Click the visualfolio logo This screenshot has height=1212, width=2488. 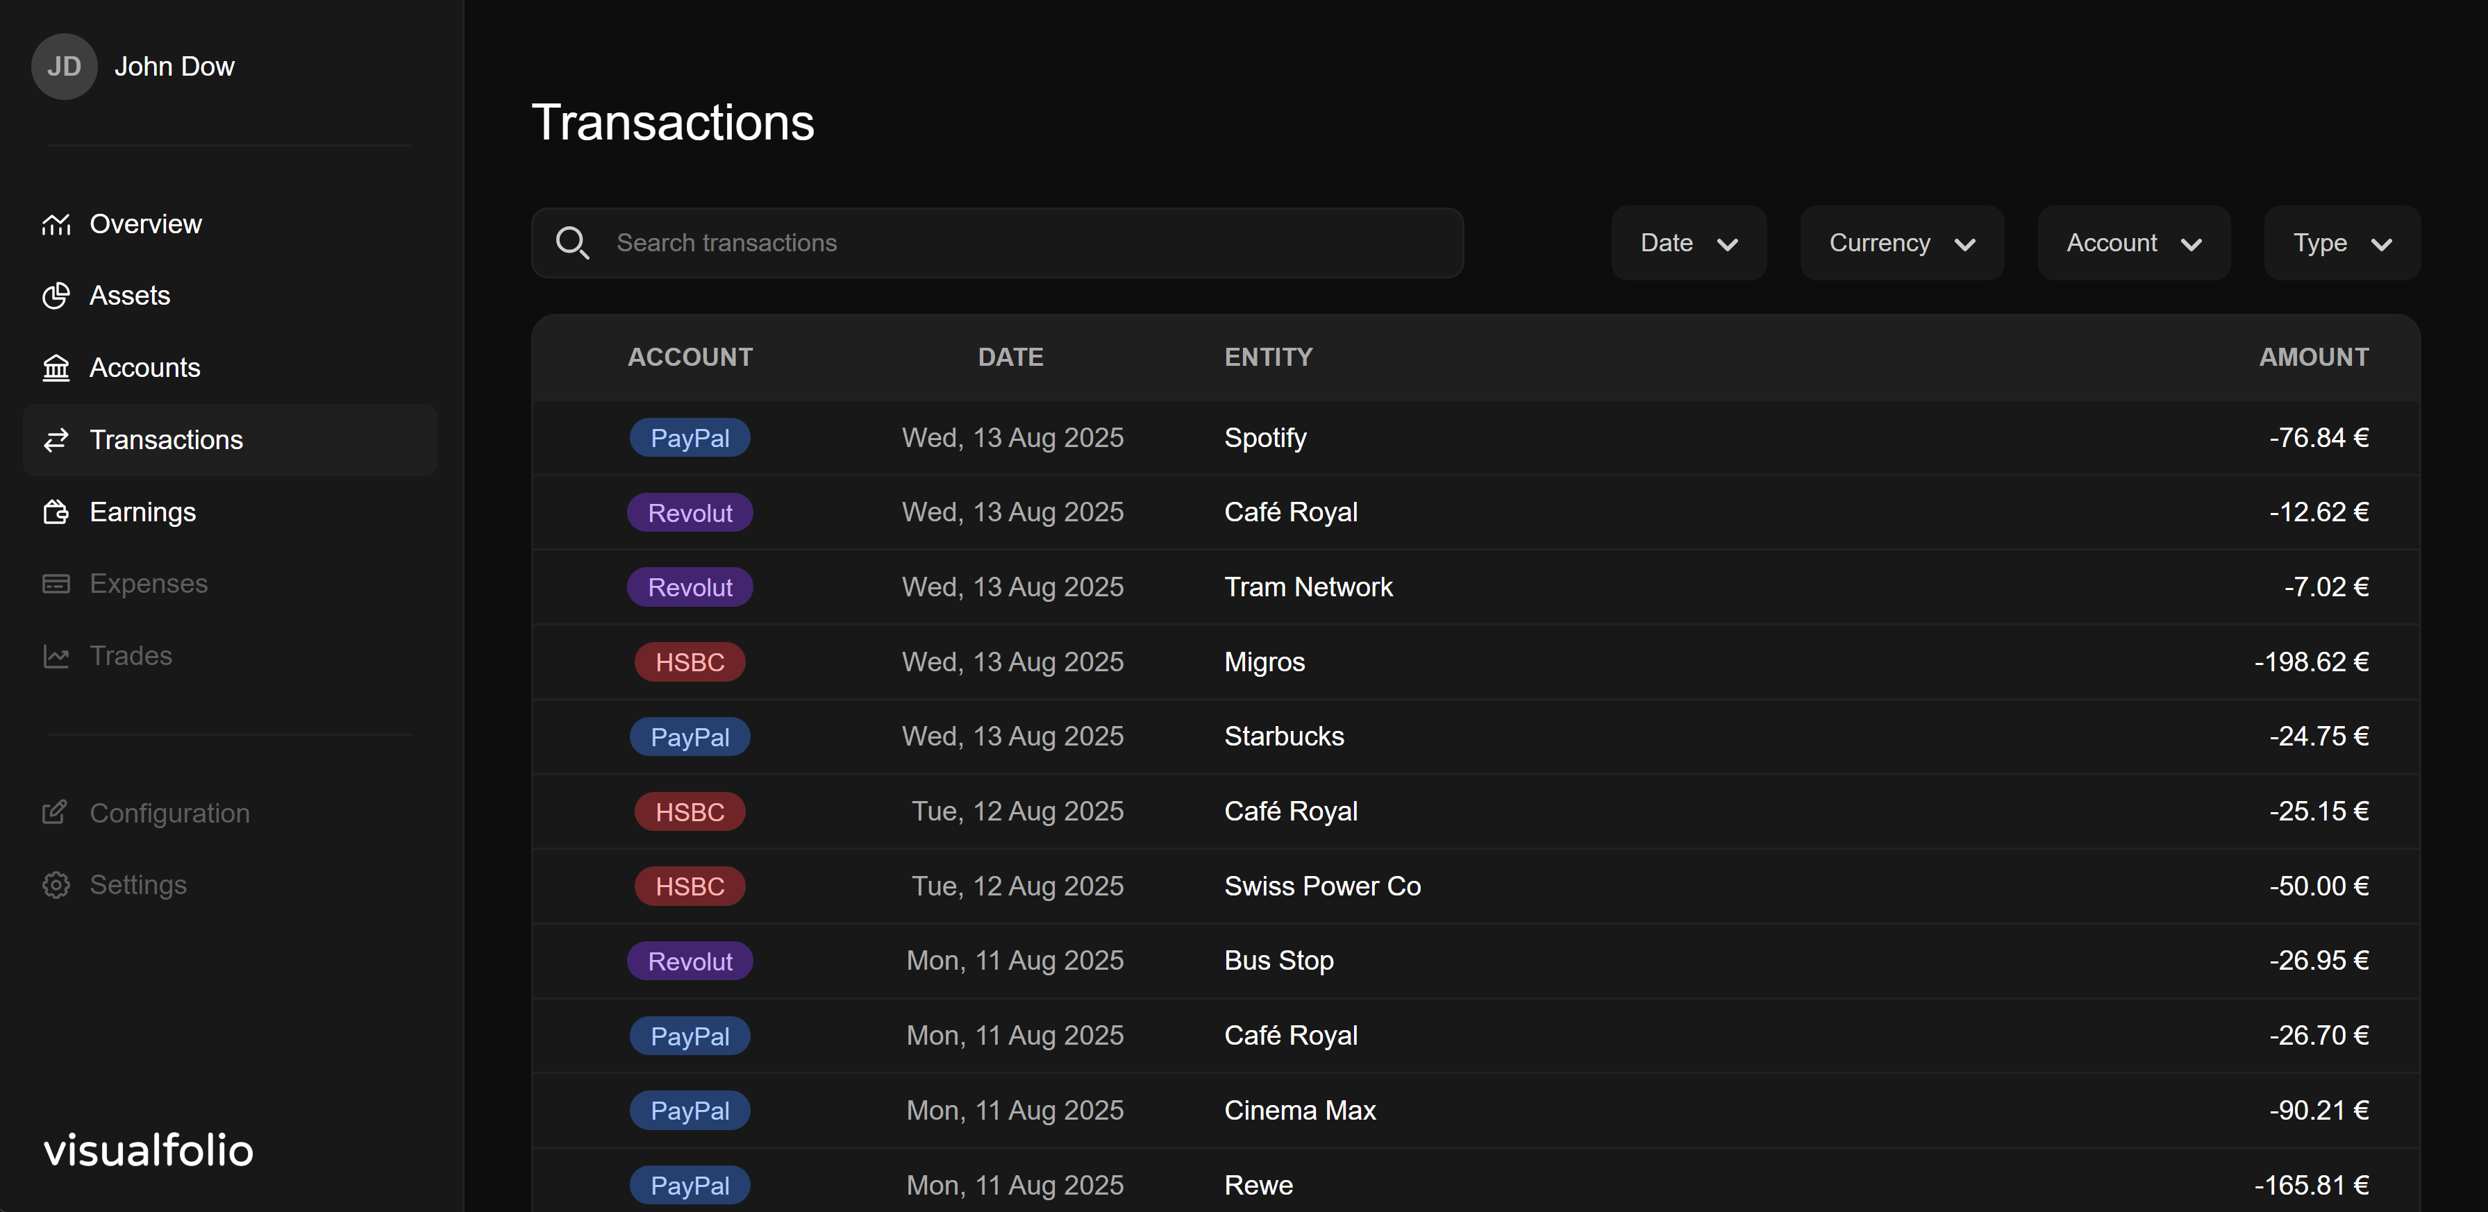(x=148, y=1150)
